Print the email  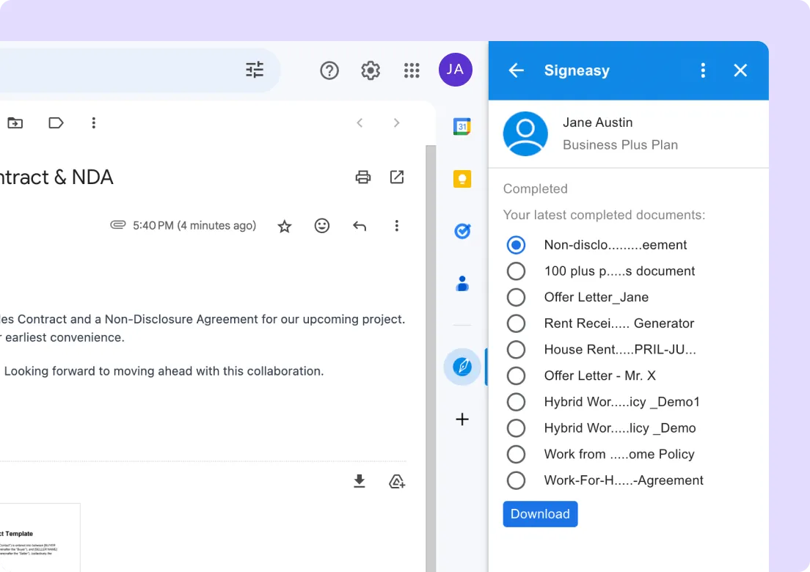363,177
